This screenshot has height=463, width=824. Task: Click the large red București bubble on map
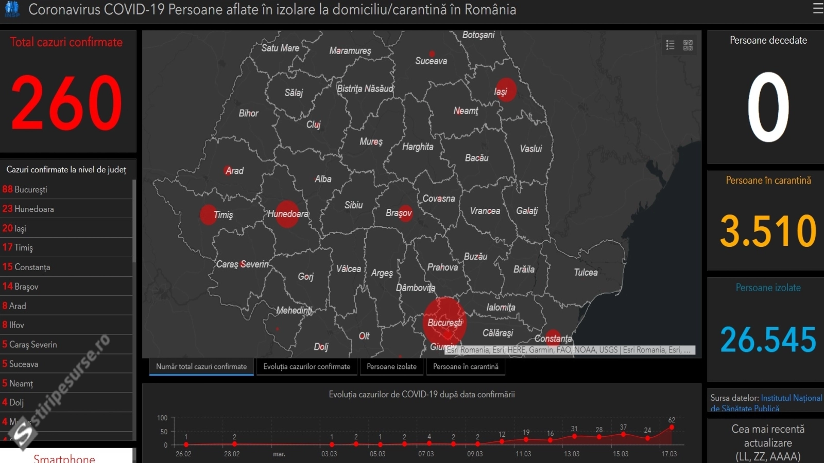pyautogui.click(x=444, y=320)
